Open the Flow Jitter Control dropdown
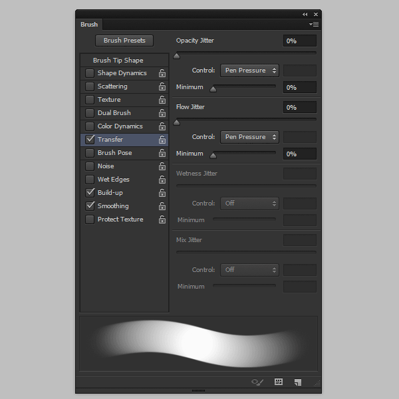Viewport: 399px width, 399px height. (249, 137)
